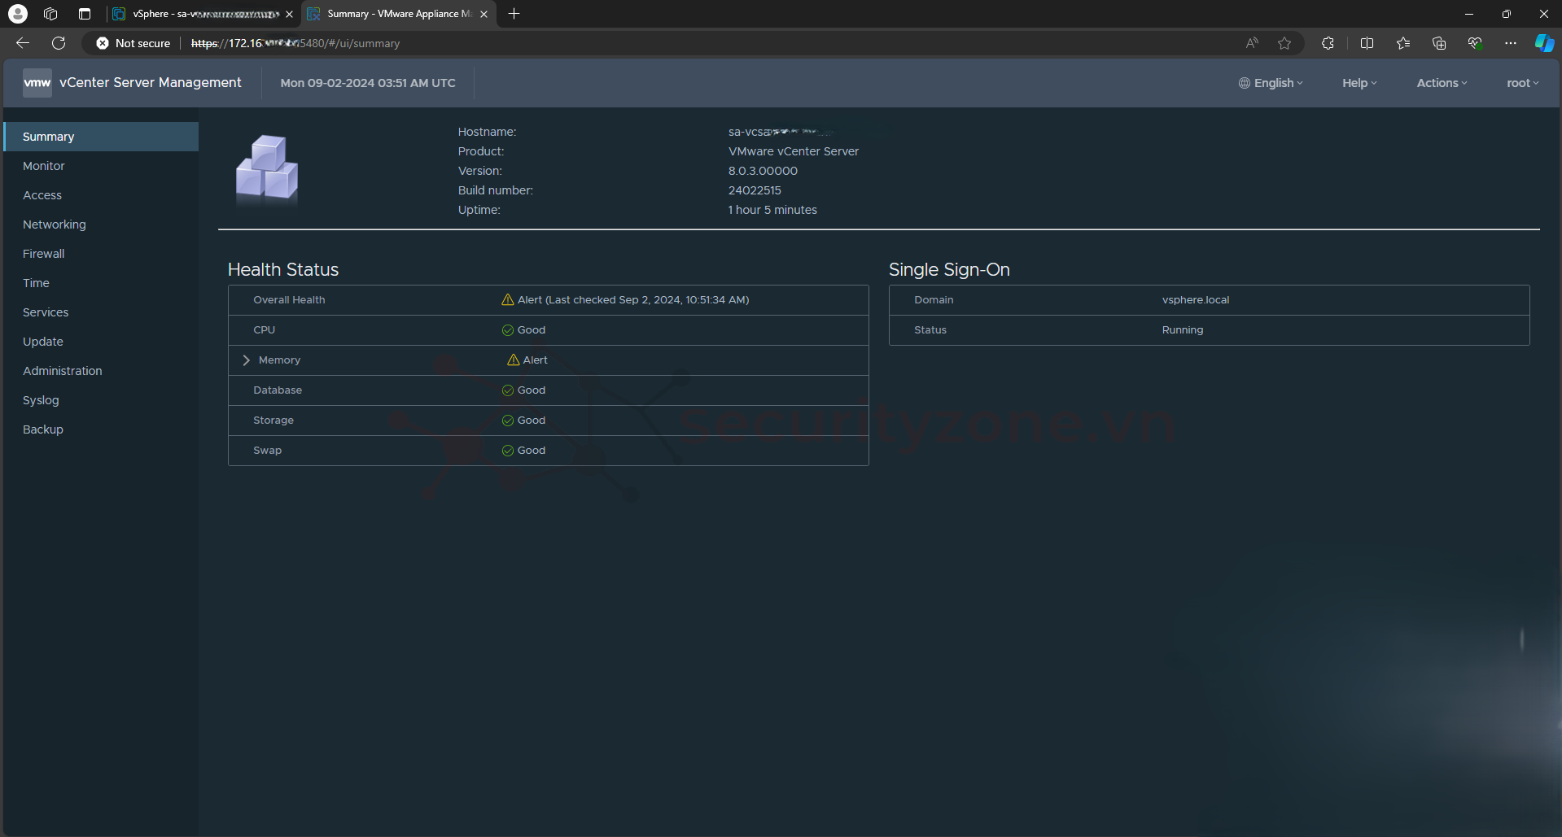Click the SSO status Running value
Viewport: 1562px width, 837px height.
pyautogui.click(x=1183, y=330)
